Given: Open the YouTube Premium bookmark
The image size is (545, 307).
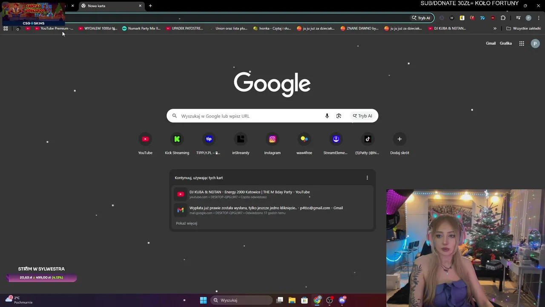Looking at the screenshot, I should [54, 29].
